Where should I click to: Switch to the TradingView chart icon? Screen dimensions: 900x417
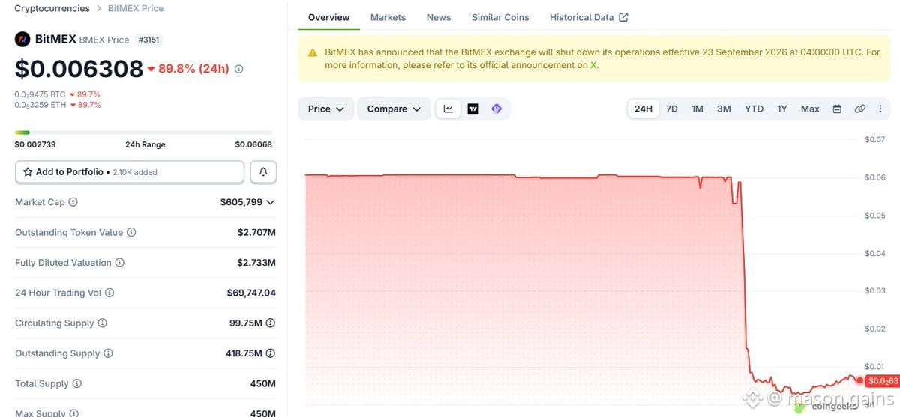click(x=472, y=109)
